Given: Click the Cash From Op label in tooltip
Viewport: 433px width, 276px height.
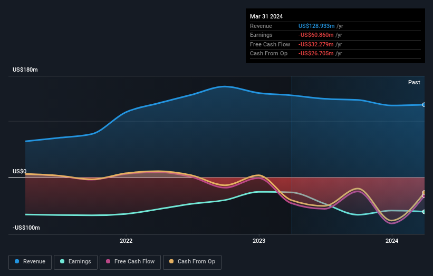Looking at the screenshot, I should [268, 54].
